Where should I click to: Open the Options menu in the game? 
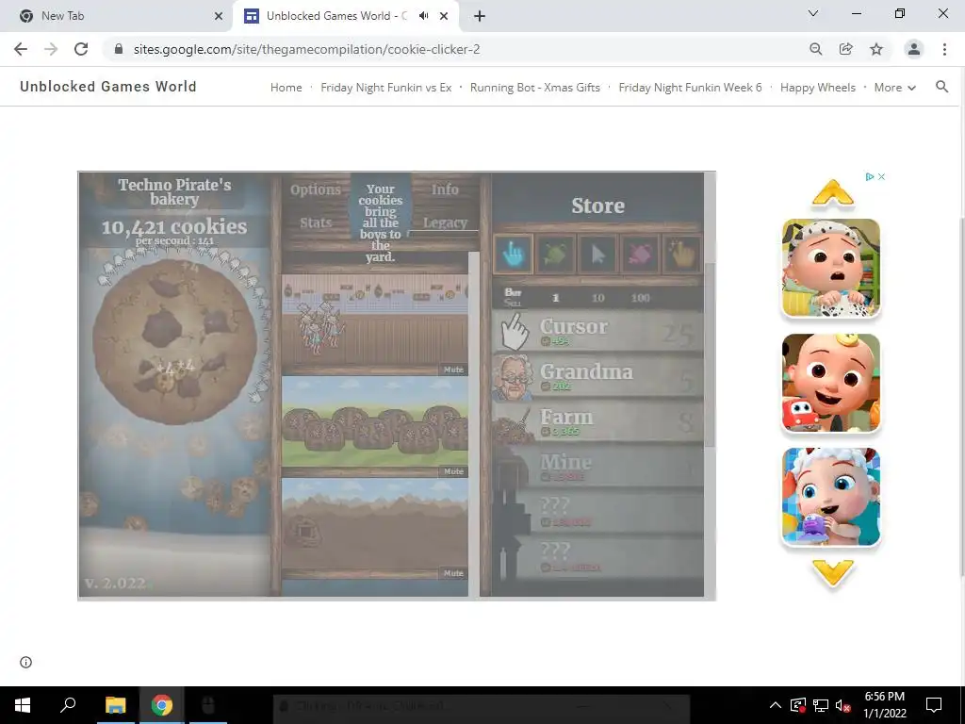tap(315, 189)
